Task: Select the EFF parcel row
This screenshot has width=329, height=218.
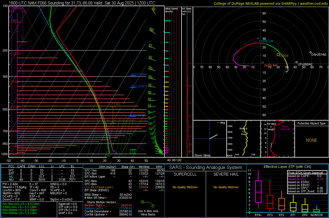Action: 42,173
